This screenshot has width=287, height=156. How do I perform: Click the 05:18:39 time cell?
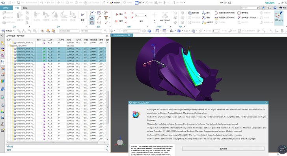pos(71,46)
